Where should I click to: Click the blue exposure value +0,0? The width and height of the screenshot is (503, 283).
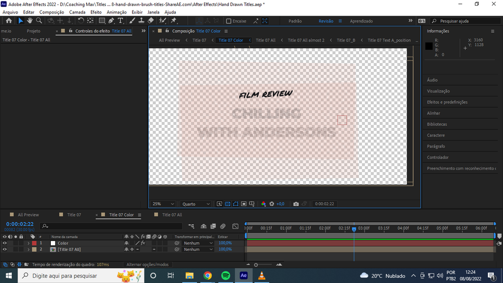pyautogui.click(x=280, y=204)
